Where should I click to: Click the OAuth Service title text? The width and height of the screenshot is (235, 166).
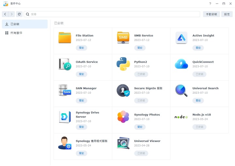(x=86, y=62)
